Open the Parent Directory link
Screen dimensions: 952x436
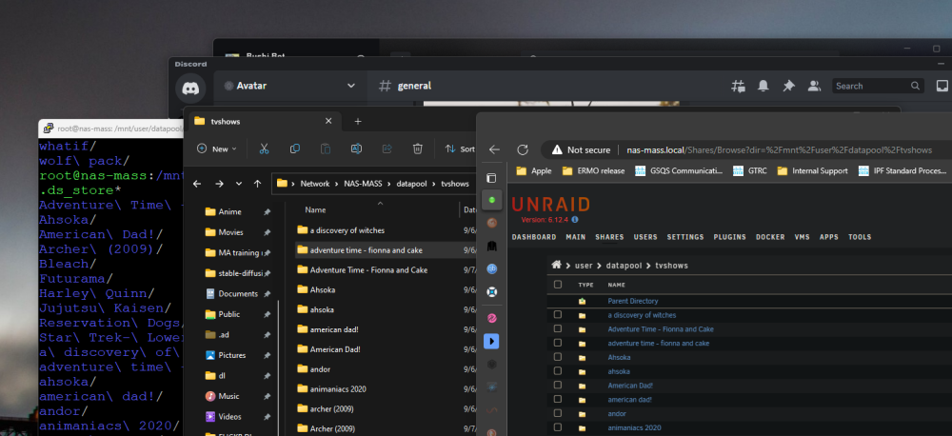coord(633,301)
